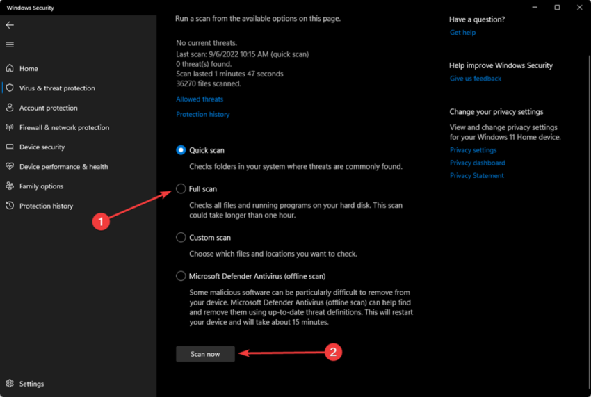Viewport: 591px width, 397px height.
Task: Click the Virus & threat protection shield icon
Action: [10, 88]
